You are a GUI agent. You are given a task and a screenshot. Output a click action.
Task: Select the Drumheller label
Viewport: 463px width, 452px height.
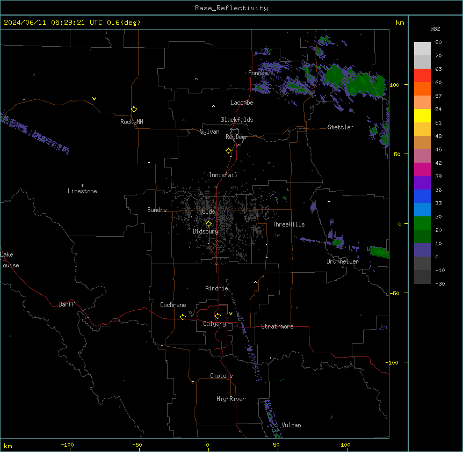coord(343,261)
